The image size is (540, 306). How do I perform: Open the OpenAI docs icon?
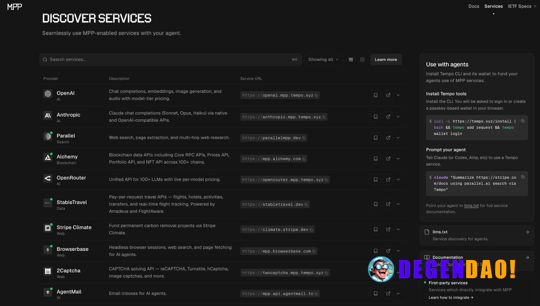coord(375,95)
